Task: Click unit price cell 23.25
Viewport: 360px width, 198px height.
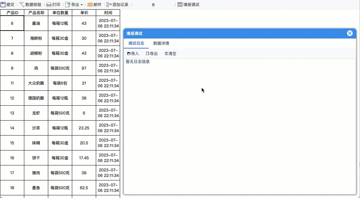Action: tap(84, 128)
